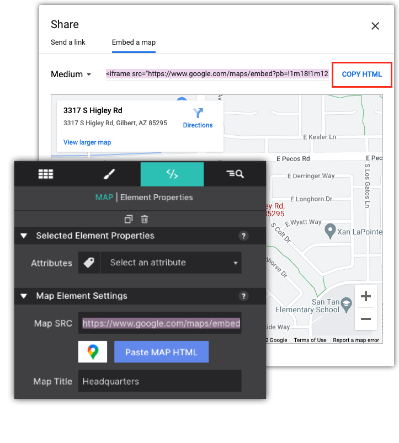
Task: Click the Xan LaPointe map pin
Action: coord(330,231)
